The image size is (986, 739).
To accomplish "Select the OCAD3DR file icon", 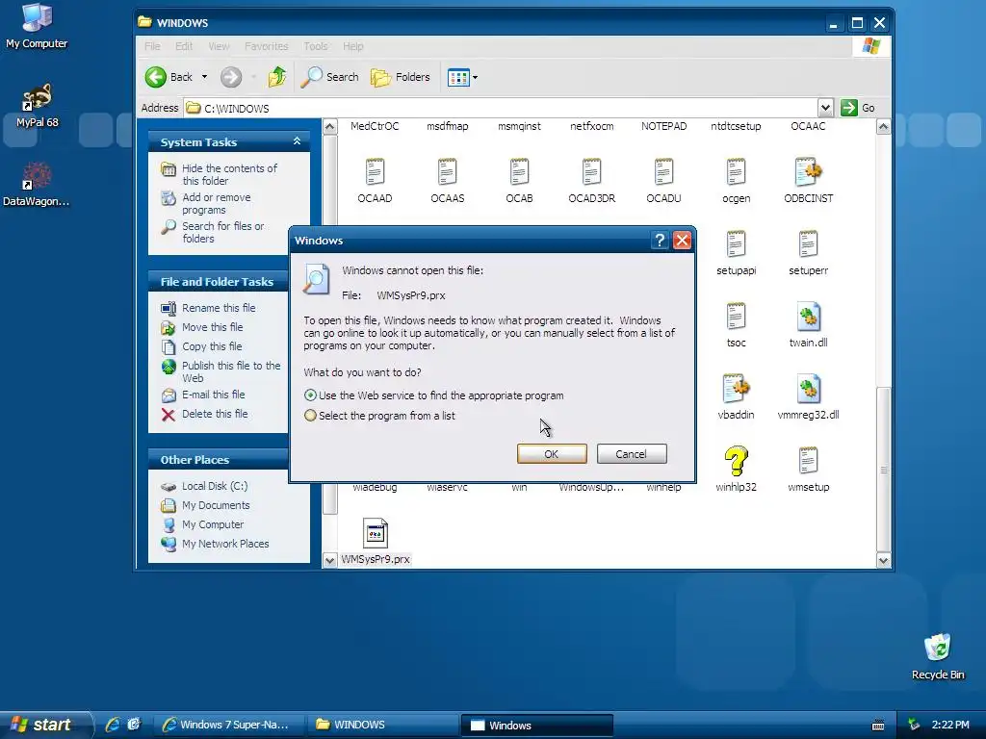I will pos(592,172).
